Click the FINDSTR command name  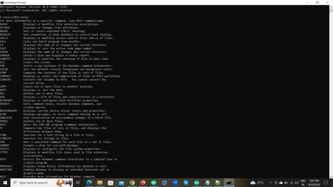[x=6, y=138]
